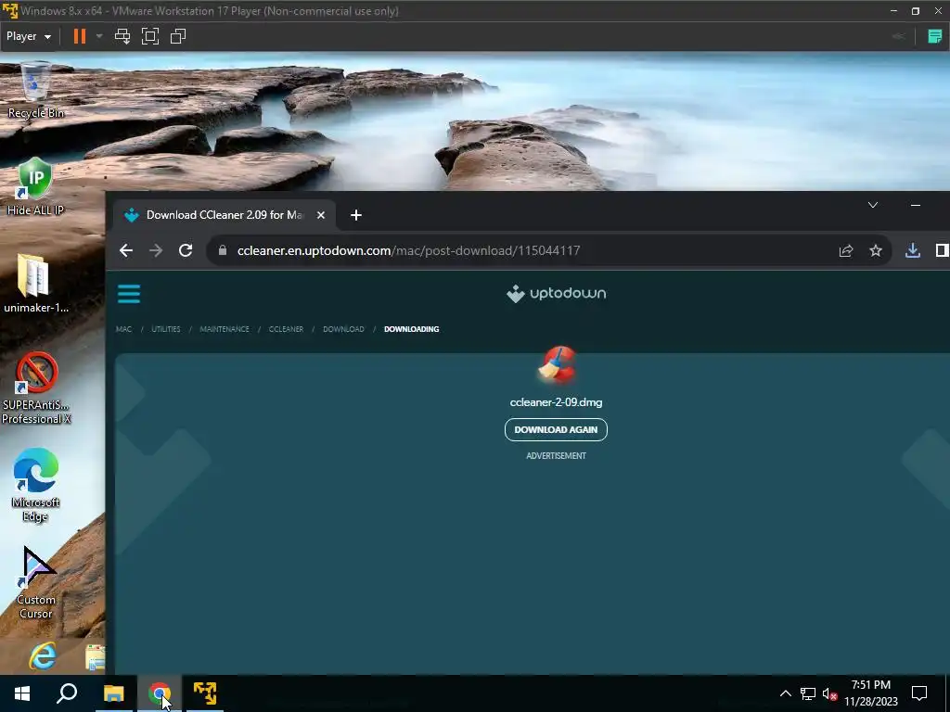Open the Chrome tab search chevron
This screenshot has width=950, height=712.
872,205
